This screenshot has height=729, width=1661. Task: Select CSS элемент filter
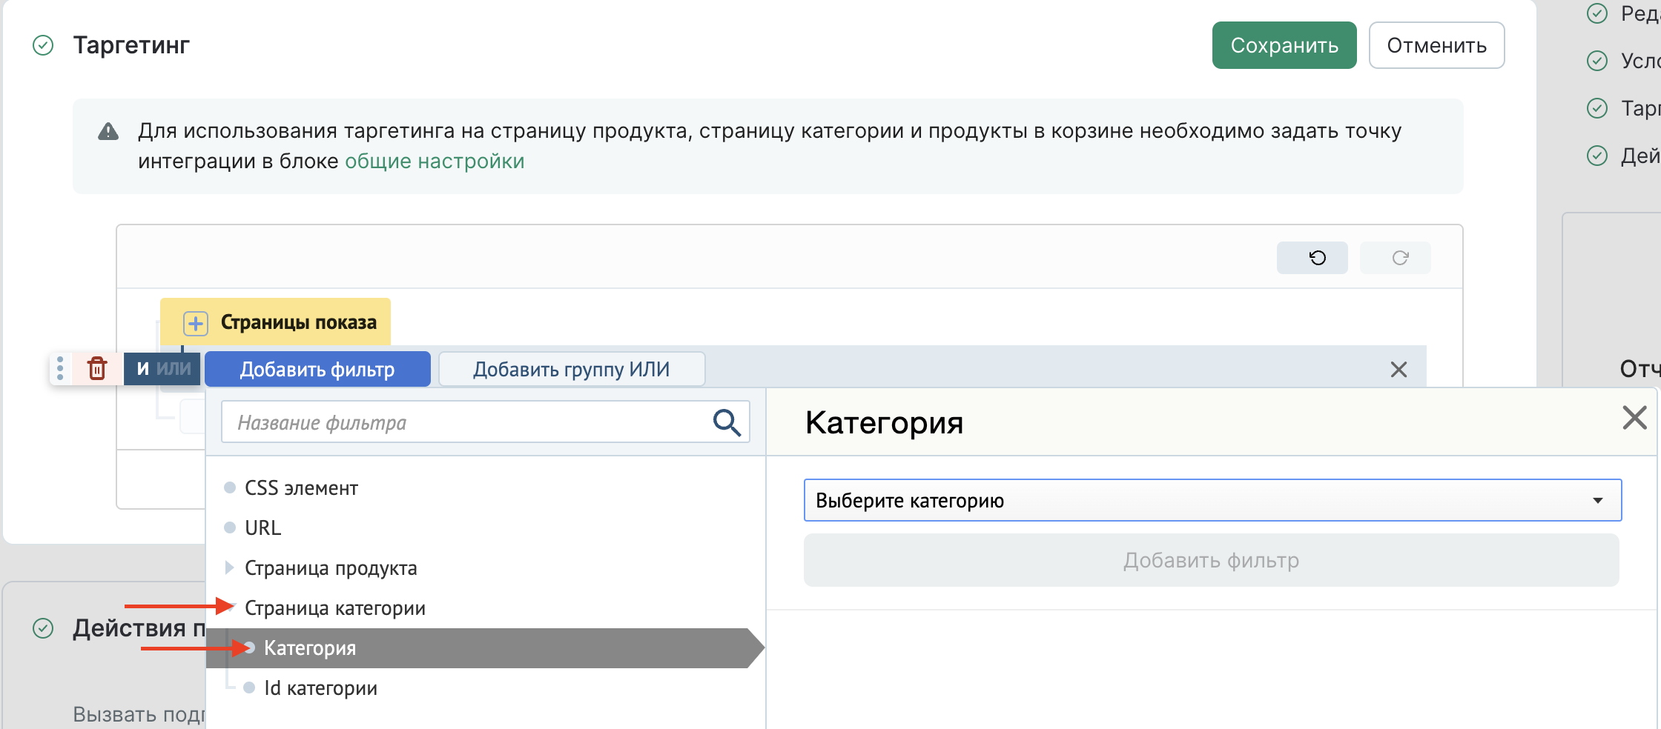301,488
